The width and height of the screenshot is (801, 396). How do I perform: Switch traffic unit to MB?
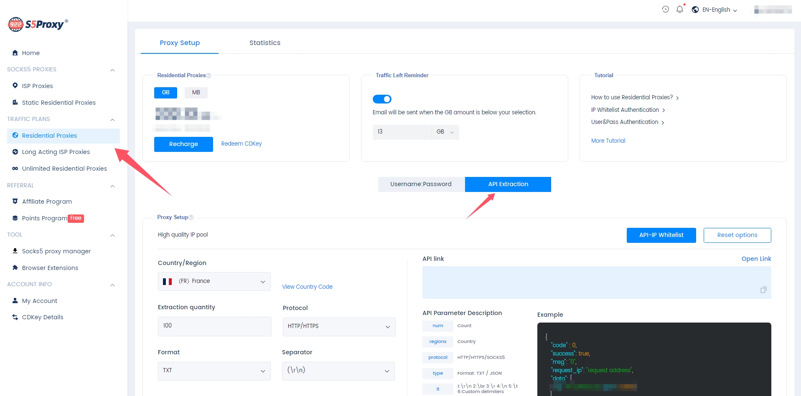pyautogui.click(x=196, y=93)
